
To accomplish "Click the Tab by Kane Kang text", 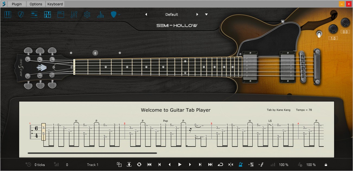I will click(279, 110).
